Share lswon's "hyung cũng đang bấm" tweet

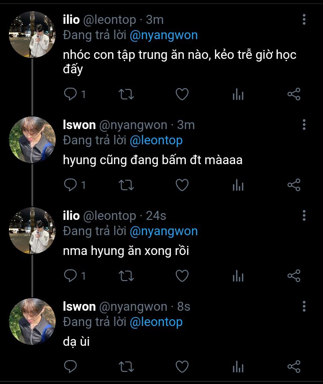click(293, 185)
